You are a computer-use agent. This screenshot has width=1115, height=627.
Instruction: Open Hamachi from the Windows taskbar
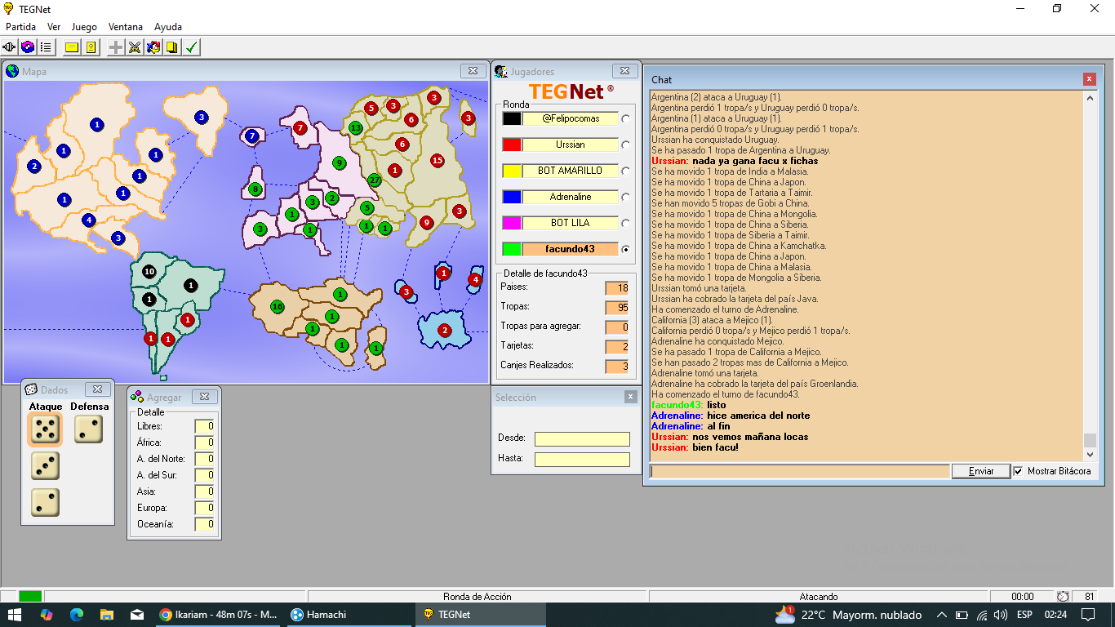tap(327, 615)
